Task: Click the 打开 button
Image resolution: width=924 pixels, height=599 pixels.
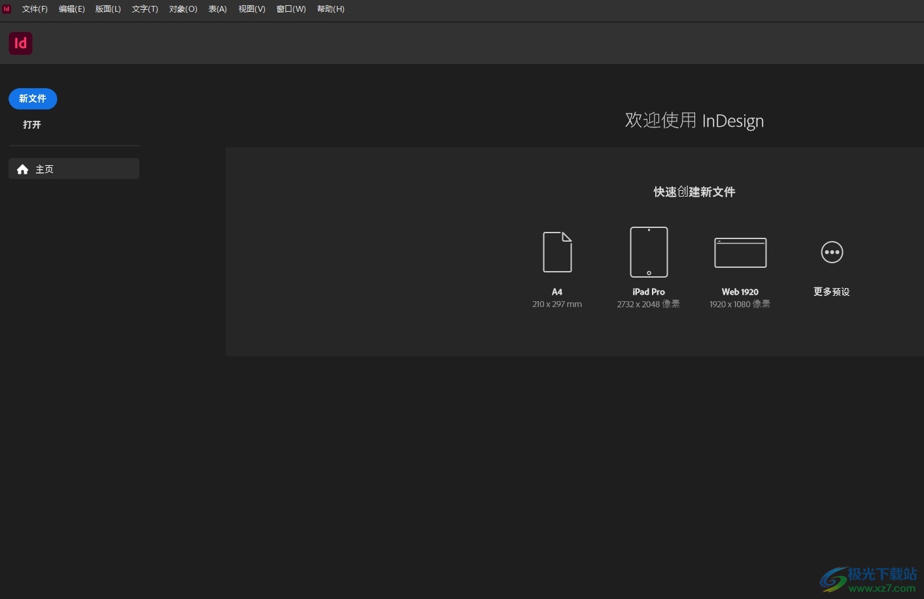Action: click(x=32, y=124)
